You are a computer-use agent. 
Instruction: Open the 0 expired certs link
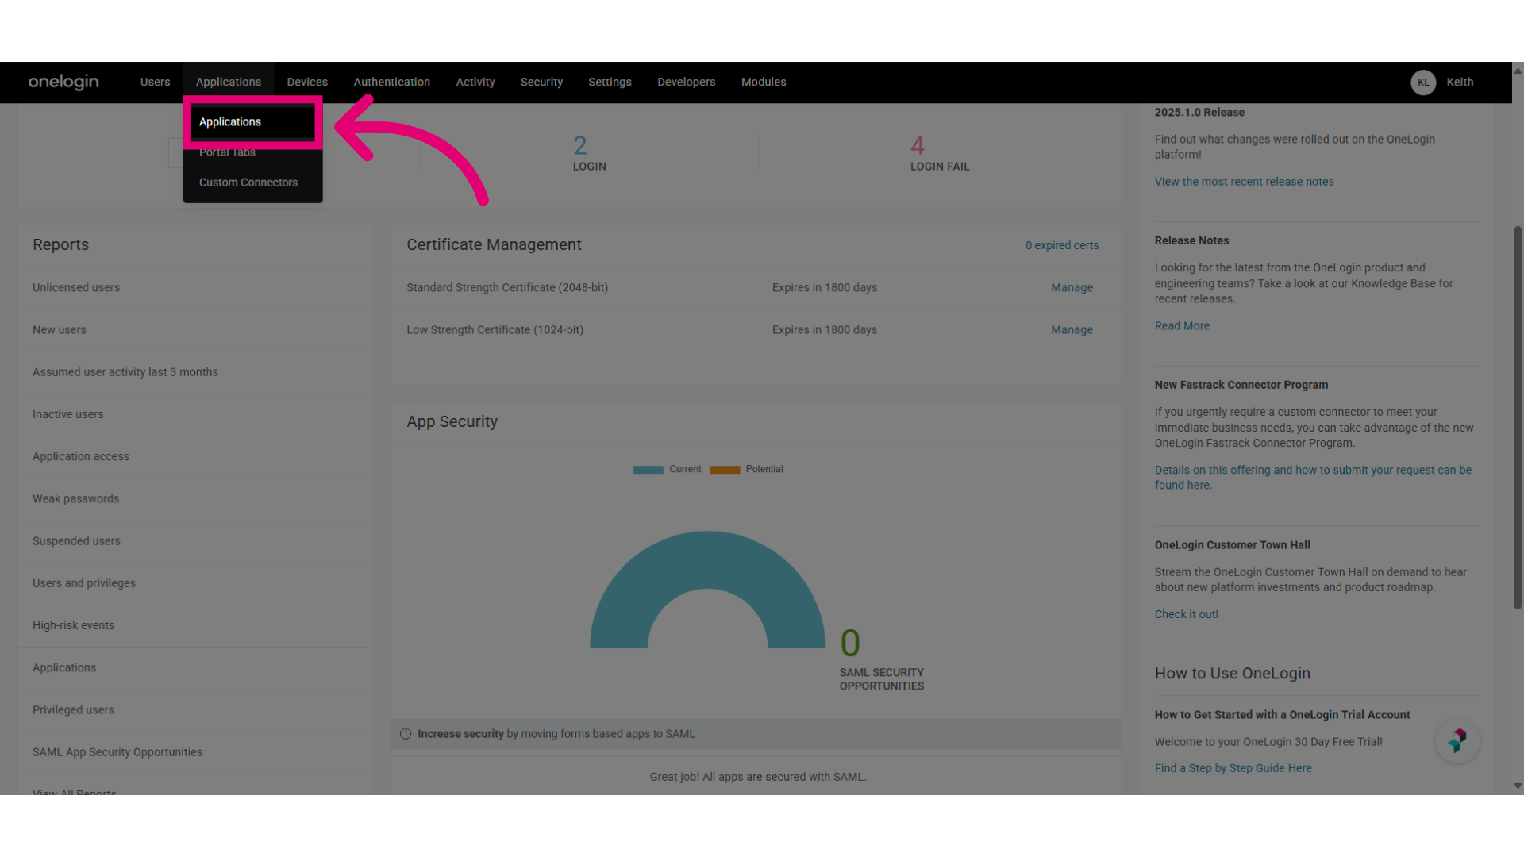pyautogui.click(x=1062, y=246)
